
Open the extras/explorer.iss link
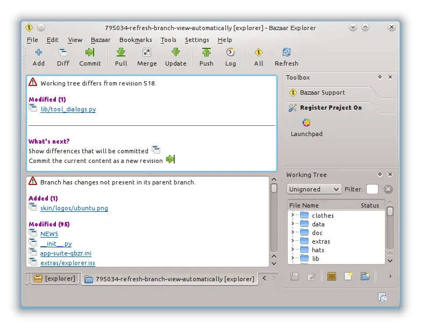point(68,263)
